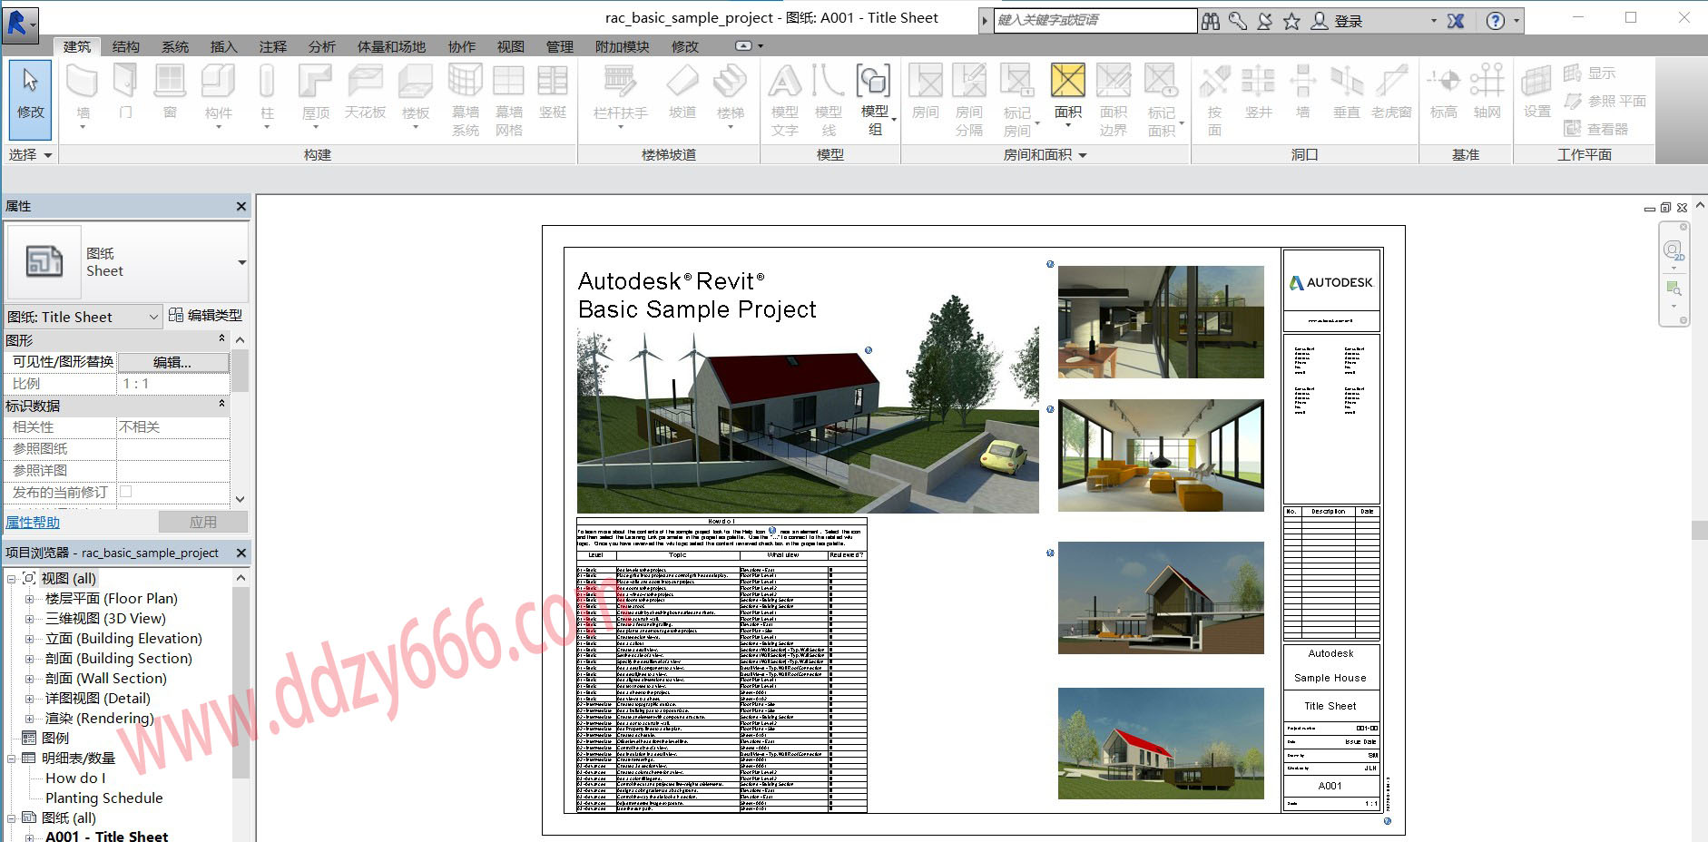Select the 面积边界 (Area Boundary) tool

(x=1113, y=100)
